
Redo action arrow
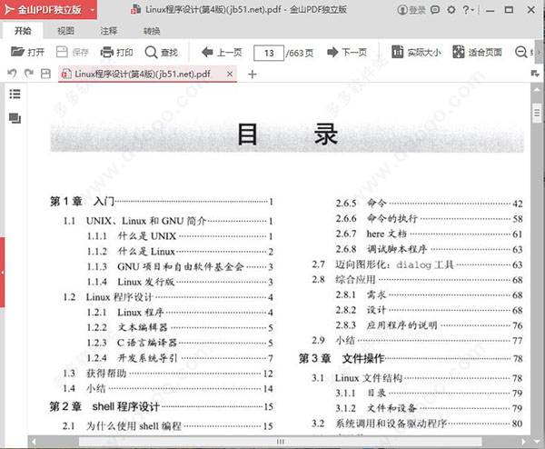29,74
